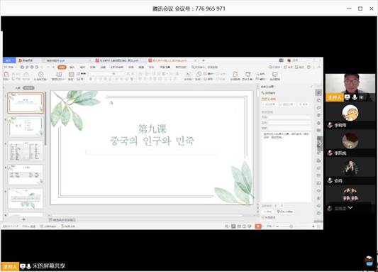Click the Paste icon in the ribbon

coord(6,75)
